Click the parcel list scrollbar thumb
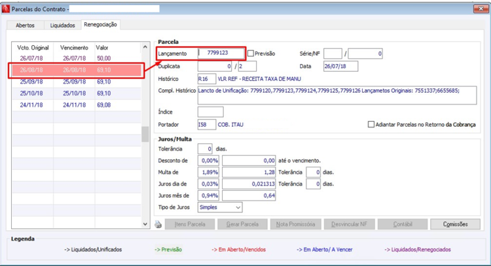This screenshot has width=491, height=266. 145,135
